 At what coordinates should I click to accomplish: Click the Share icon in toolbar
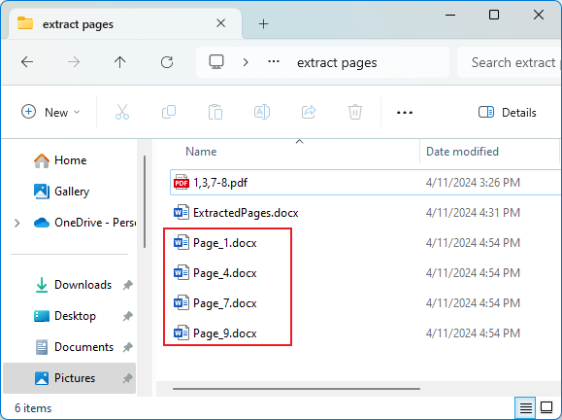pos(309,112)
